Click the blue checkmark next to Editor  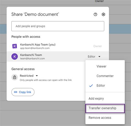click(91, 86)
